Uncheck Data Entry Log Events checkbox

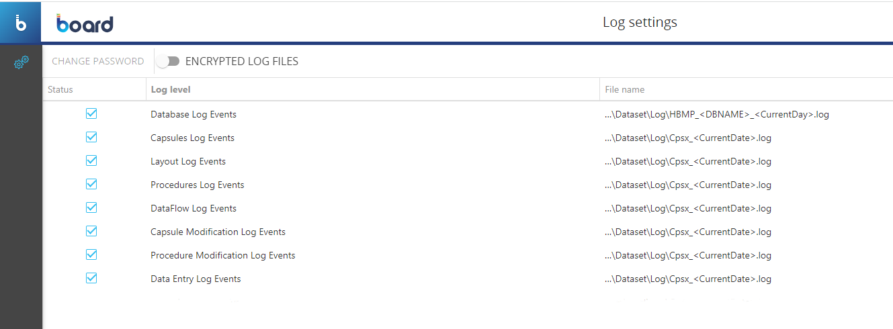91,279
